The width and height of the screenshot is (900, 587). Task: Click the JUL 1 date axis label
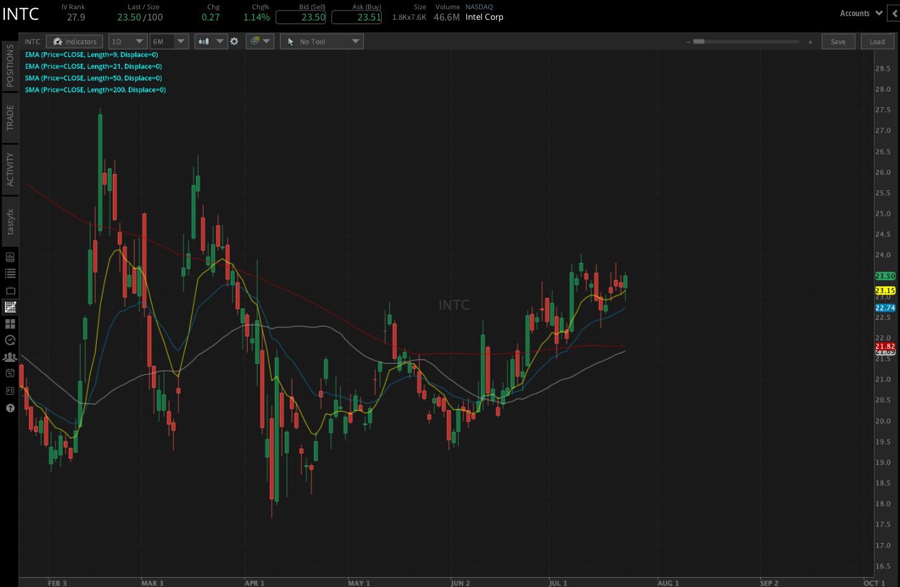click(x=558, y=583)
